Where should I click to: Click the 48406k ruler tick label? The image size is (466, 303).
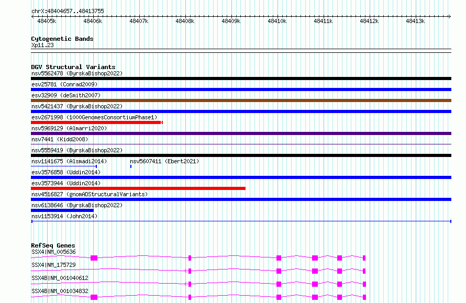pos(93,21)
